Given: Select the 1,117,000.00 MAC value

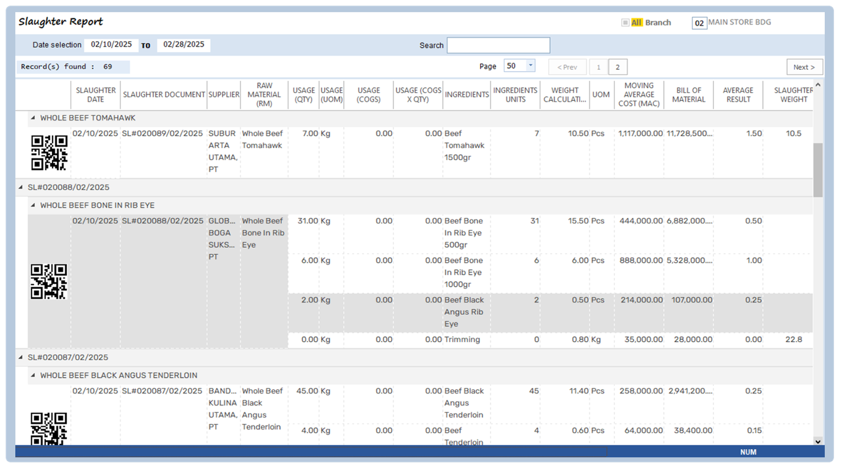Looking at the screenshot, I should [x=640, y=134].
